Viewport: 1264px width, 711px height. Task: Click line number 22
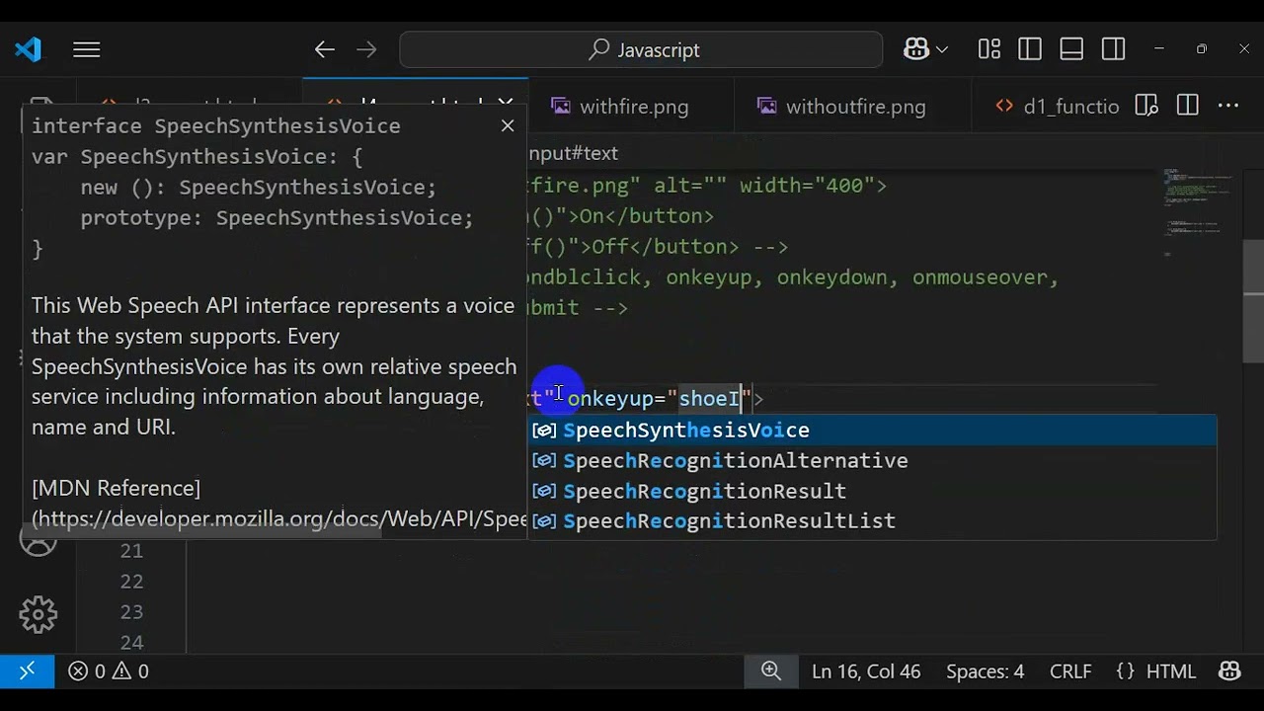tap(131, 582)
